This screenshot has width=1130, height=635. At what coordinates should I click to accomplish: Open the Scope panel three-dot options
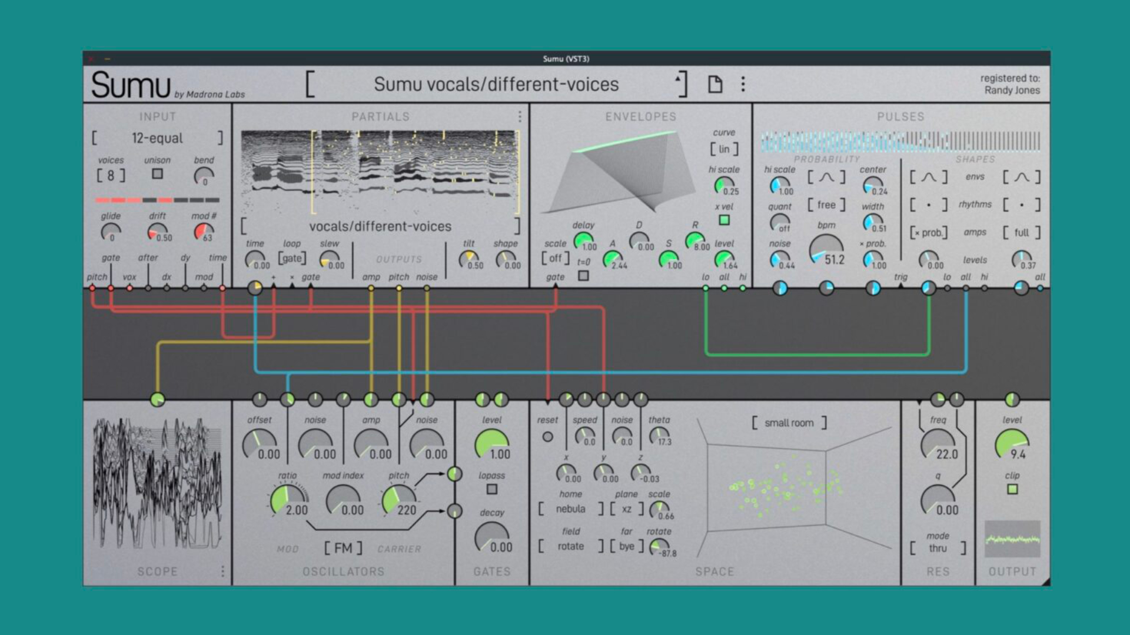click(x=222, y=571)
